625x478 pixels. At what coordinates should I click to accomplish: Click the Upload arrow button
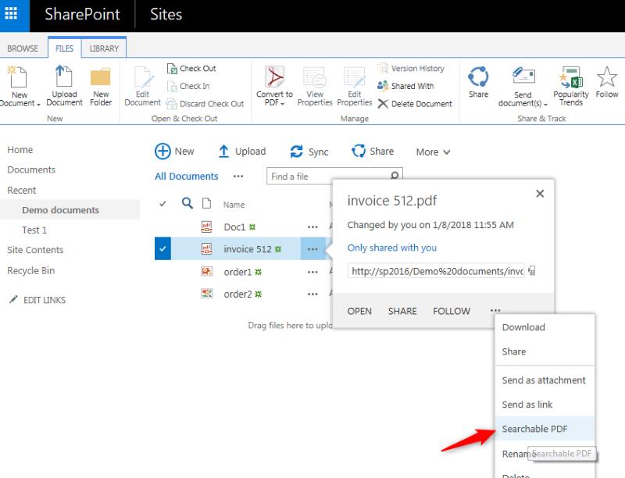click(x=241, y=152)
